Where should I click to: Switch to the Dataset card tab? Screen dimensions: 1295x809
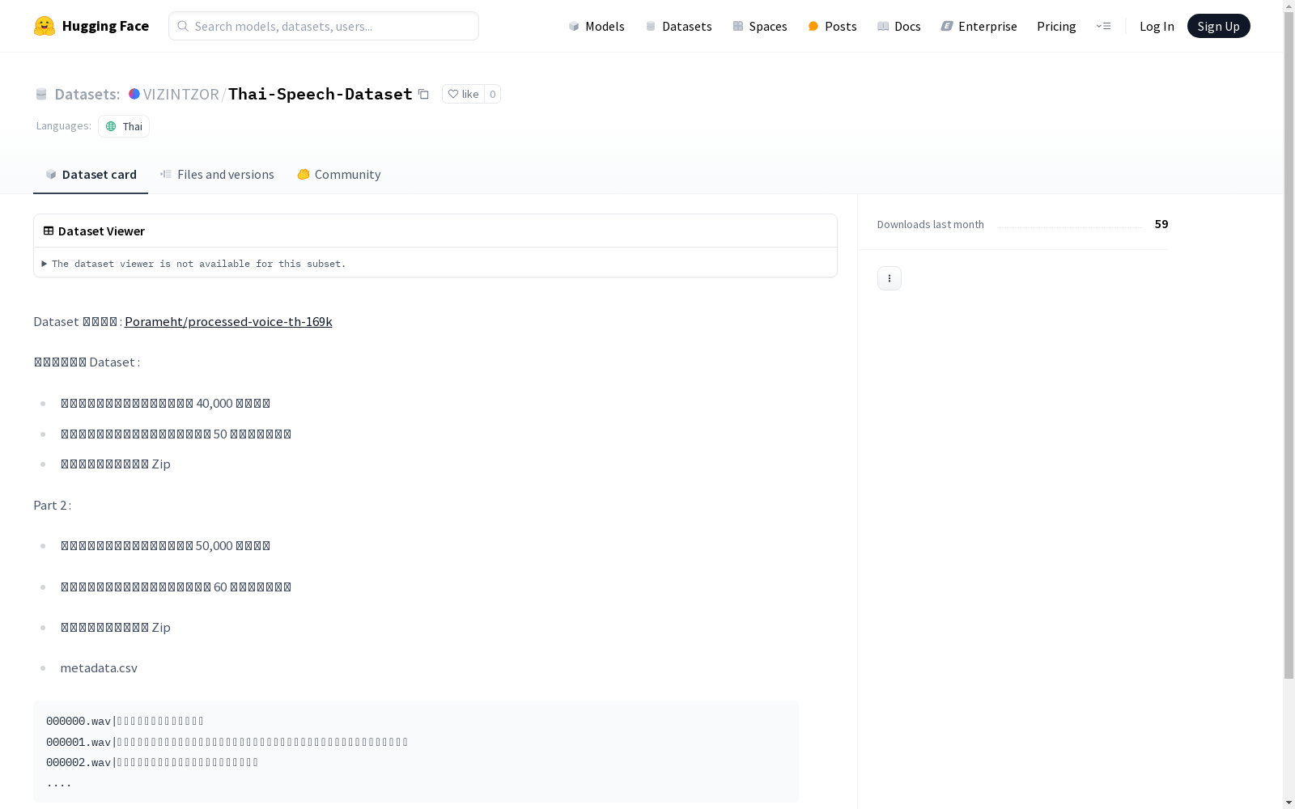tap(91, 175)
